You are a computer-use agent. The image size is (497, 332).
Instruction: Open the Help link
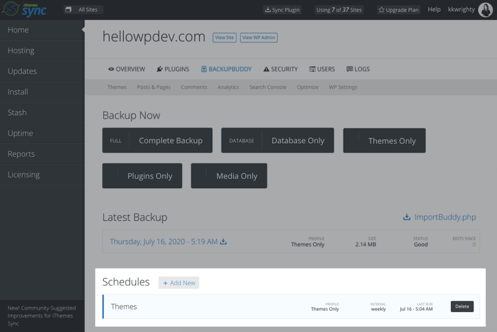coord(434,10)
